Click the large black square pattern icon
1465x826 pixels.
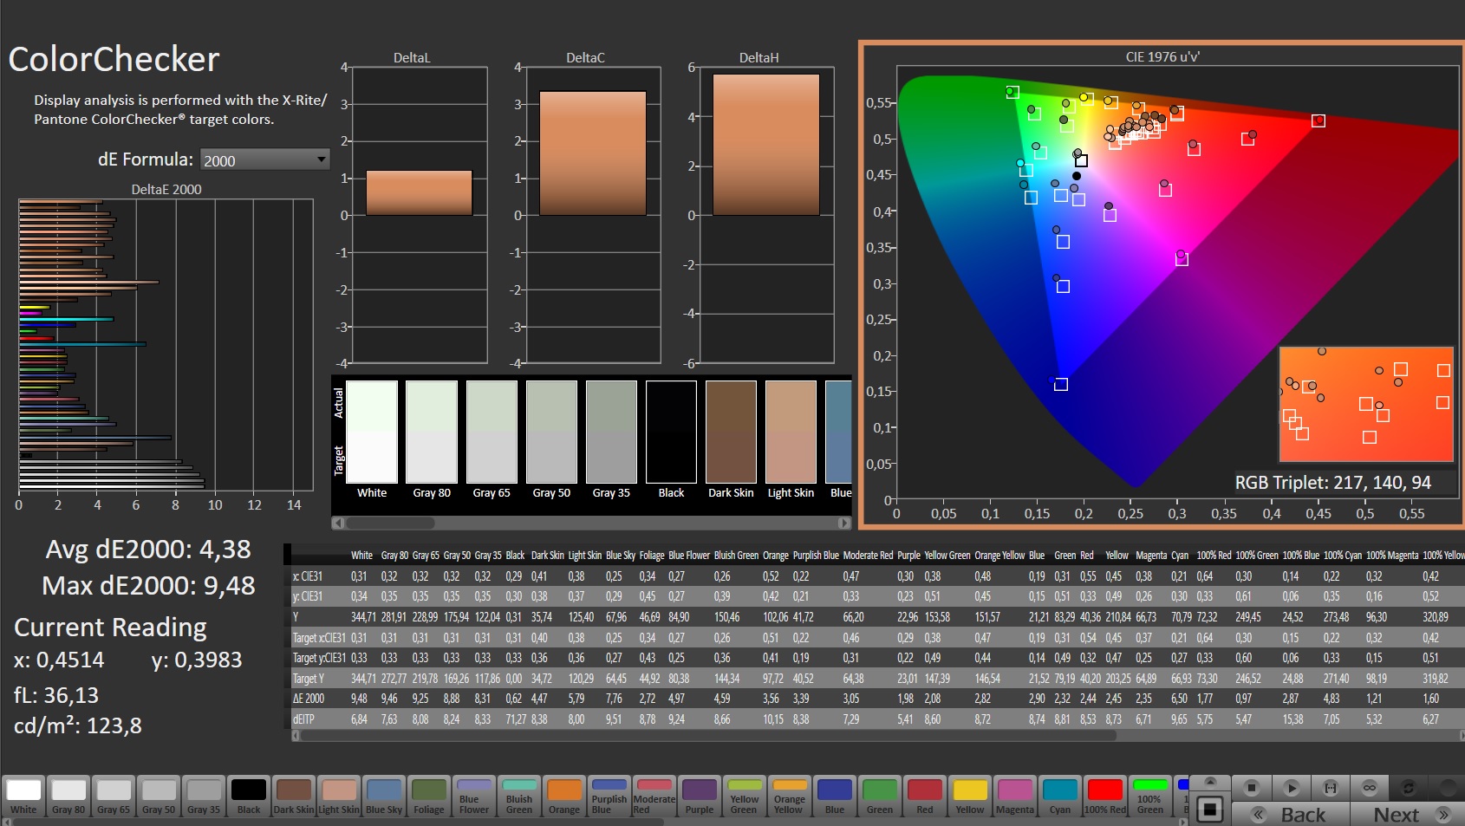(1209, 810)
